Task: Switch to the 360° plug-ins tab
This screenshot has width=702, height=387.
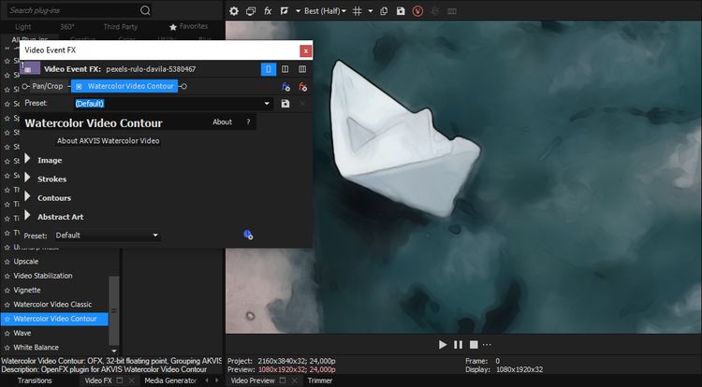Action: (67, 27)
